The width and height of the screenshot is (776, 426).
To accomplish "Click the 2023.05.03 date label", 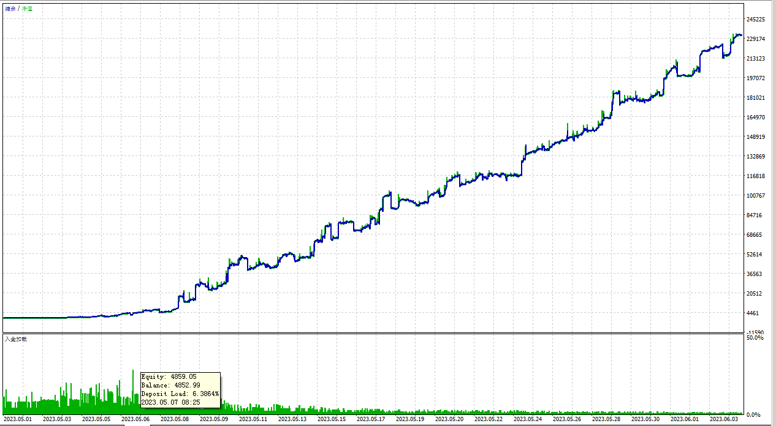I will pos(58,420).
